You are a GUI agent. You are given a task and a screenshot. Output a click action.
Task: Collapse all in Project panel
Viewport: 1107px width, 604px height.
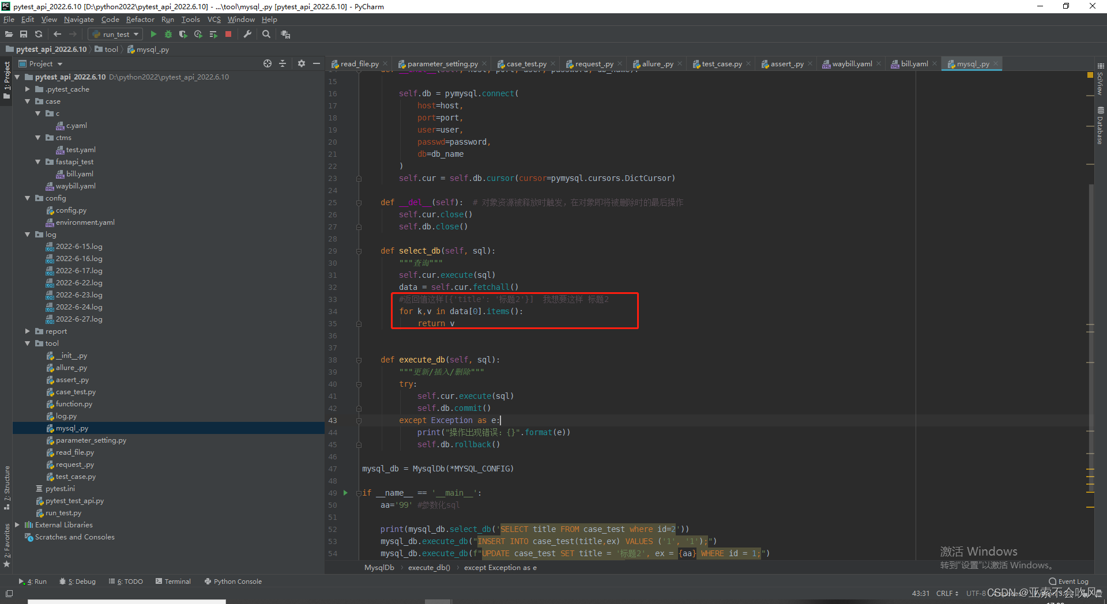point(283,64)
